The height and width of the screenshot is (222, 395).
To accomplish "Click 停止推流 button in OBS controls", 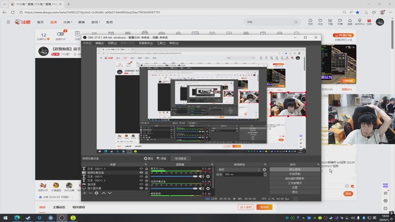I will 295,169.
